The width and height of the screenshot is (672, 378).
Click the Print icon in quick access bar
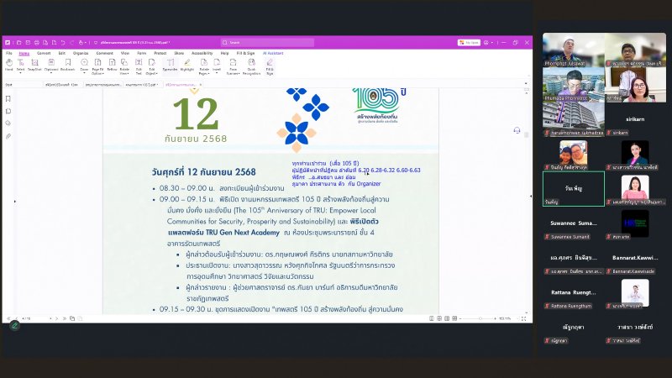(x=37, y=43)
